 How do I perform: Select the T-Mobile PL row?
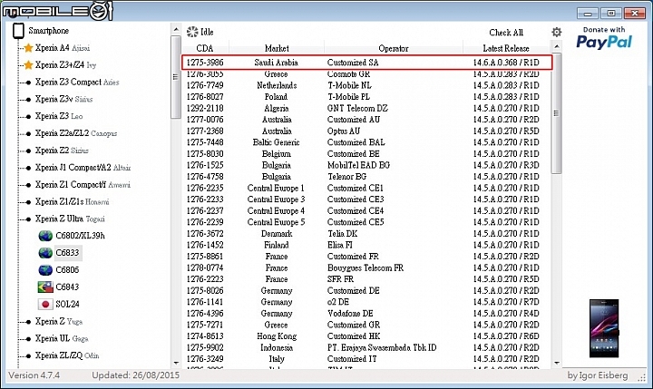(366, 97)
